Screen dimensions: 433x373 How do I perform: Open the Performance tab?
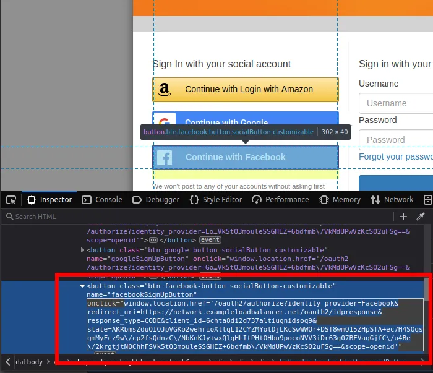(x=280, y=200)
